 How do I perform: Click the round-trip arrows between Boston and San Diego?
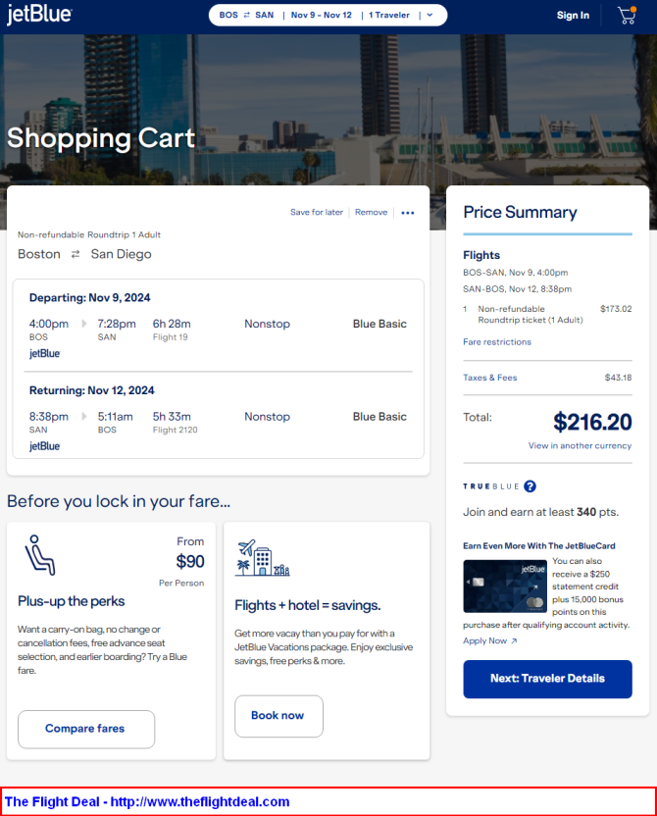coord(76,254)
